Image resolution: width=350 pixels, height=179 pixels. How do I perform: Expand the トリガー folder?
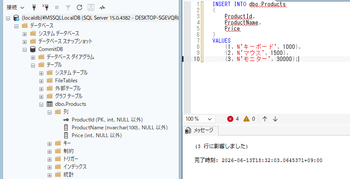click(49, 159)
